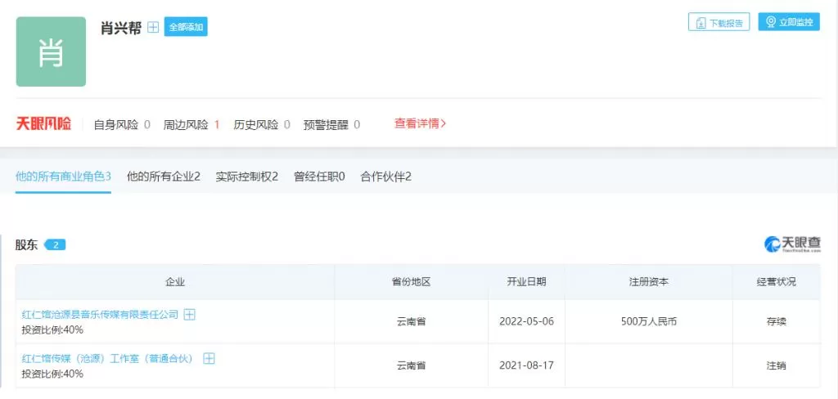Viewport: 838px width, 399px height.
Task: Click the 天眼查 logo watermark
Action: tap(792, 244)
